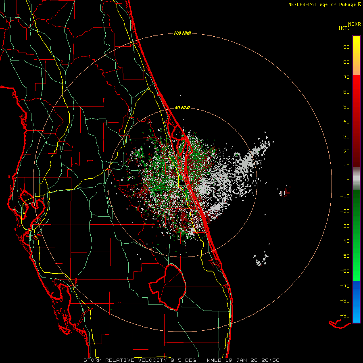Click the 50 value on the velocity scale
Screen dimensions: 363x363
[346, 107]
